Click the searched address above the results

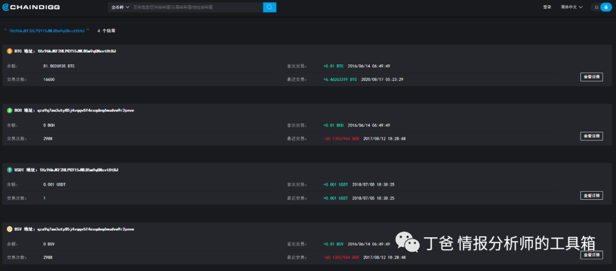click(x=47, y=30)
